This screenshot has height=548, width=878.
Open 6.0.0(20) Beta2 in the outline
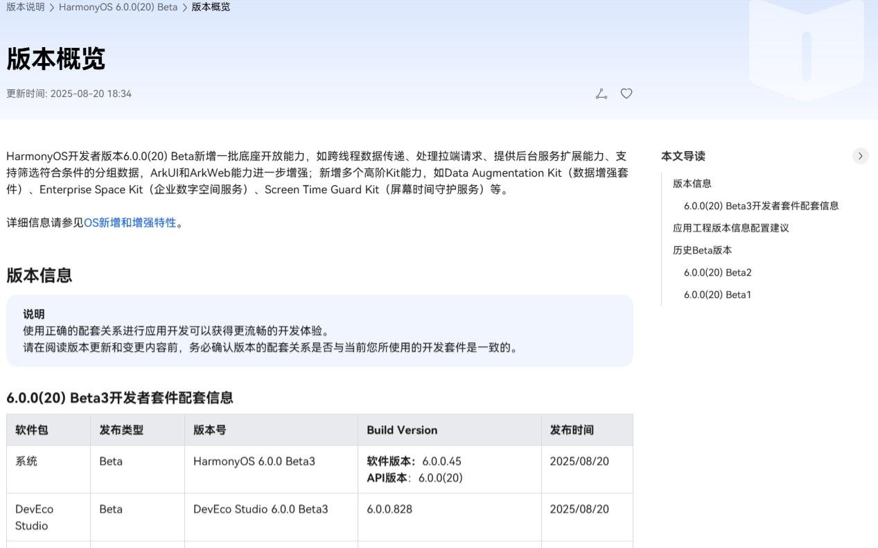tap(717, 272)
